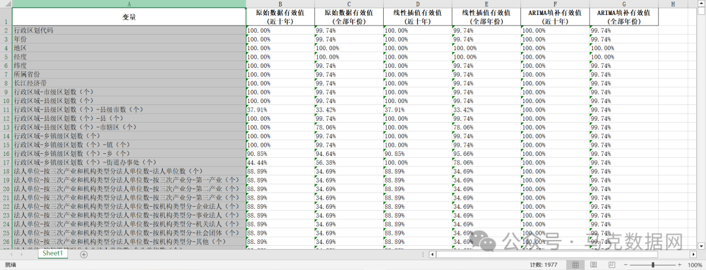706x270 pixels.
Task: Click 原始数据有效值(近十年) header cell
Action: click(x=280, y=17)
